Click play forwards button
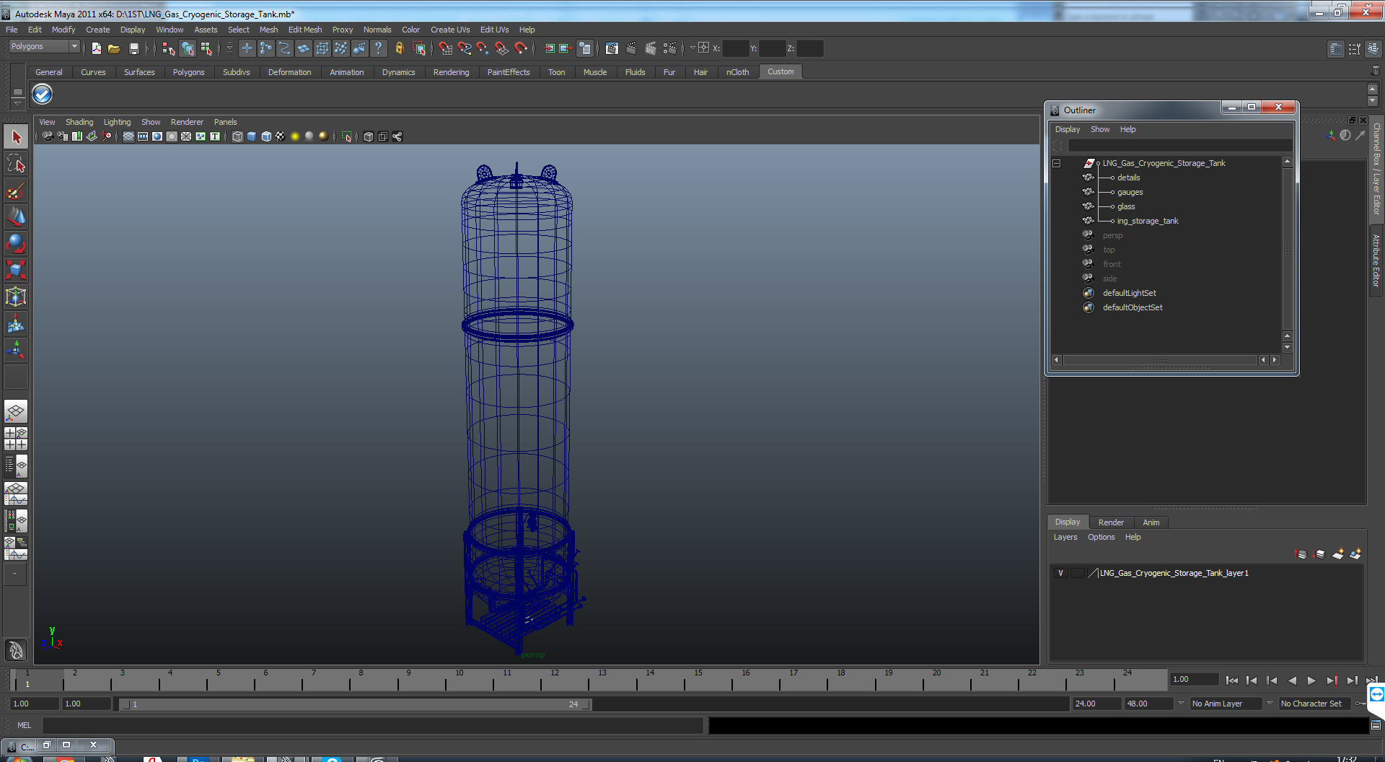 (1311, 680)
